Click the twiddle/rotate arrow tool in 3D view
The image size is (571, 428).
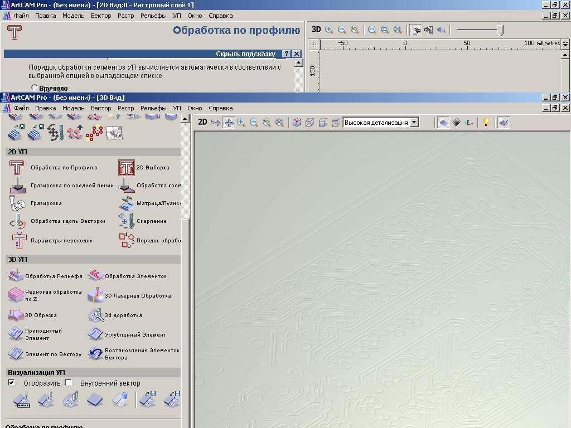pos(216,123)
